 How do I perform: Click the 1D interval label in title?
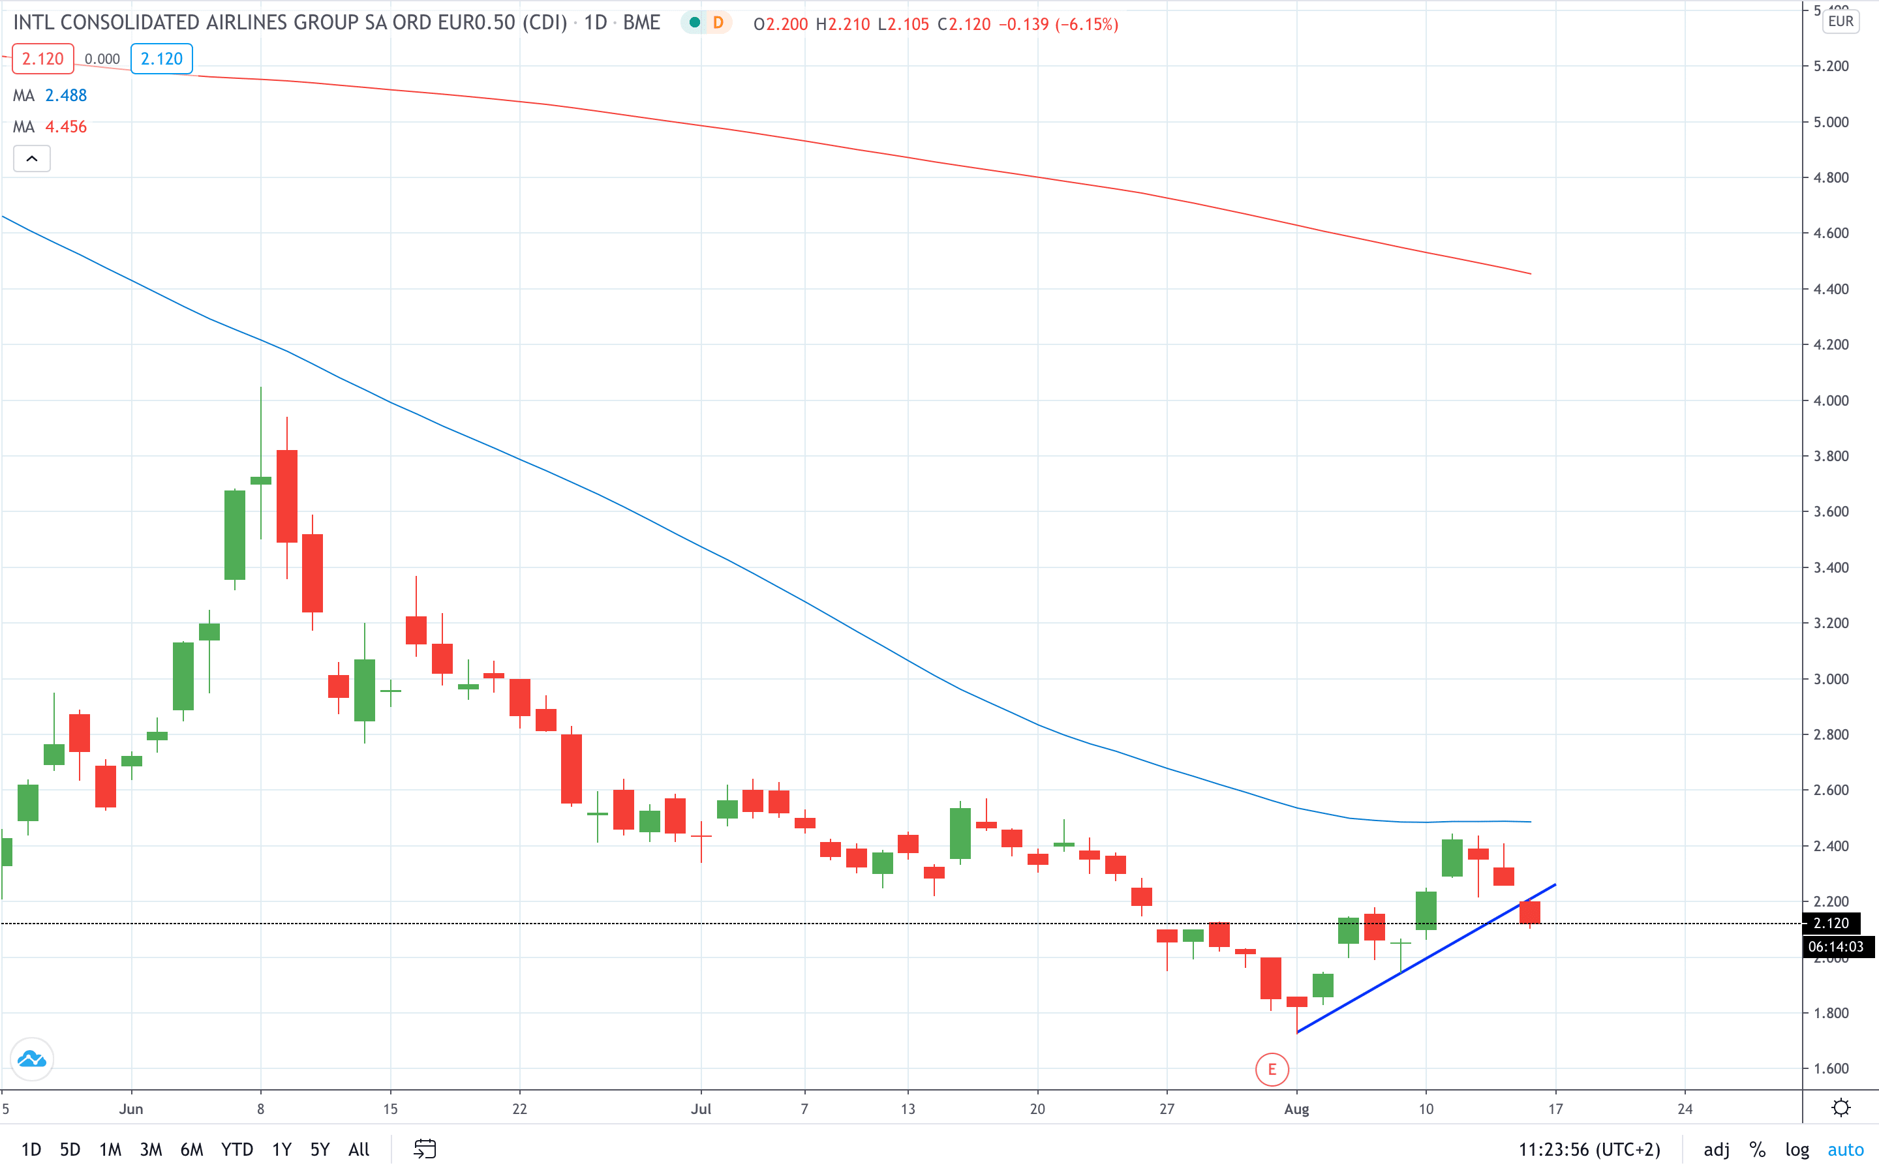coord(596,23)
